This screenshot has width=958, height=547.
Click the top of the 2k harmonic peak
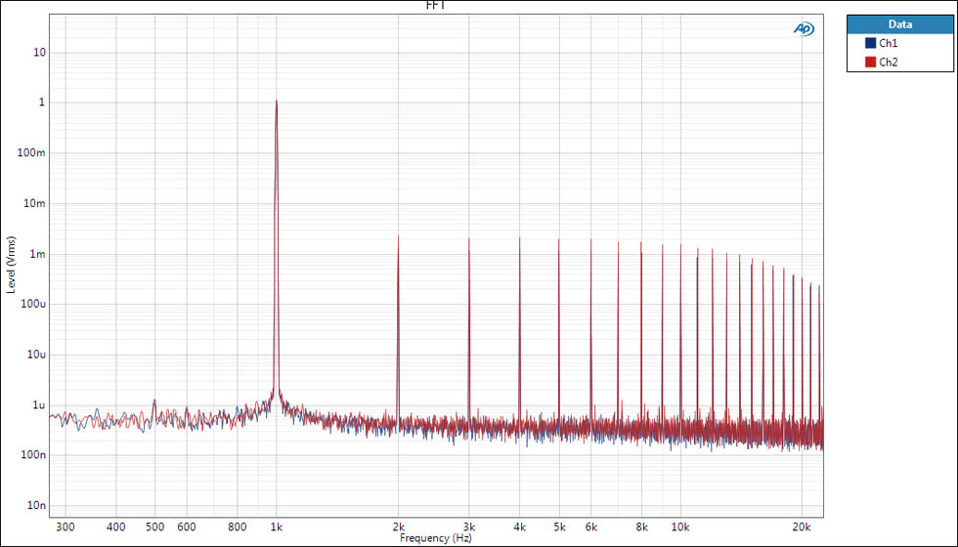tap(398, 236)
